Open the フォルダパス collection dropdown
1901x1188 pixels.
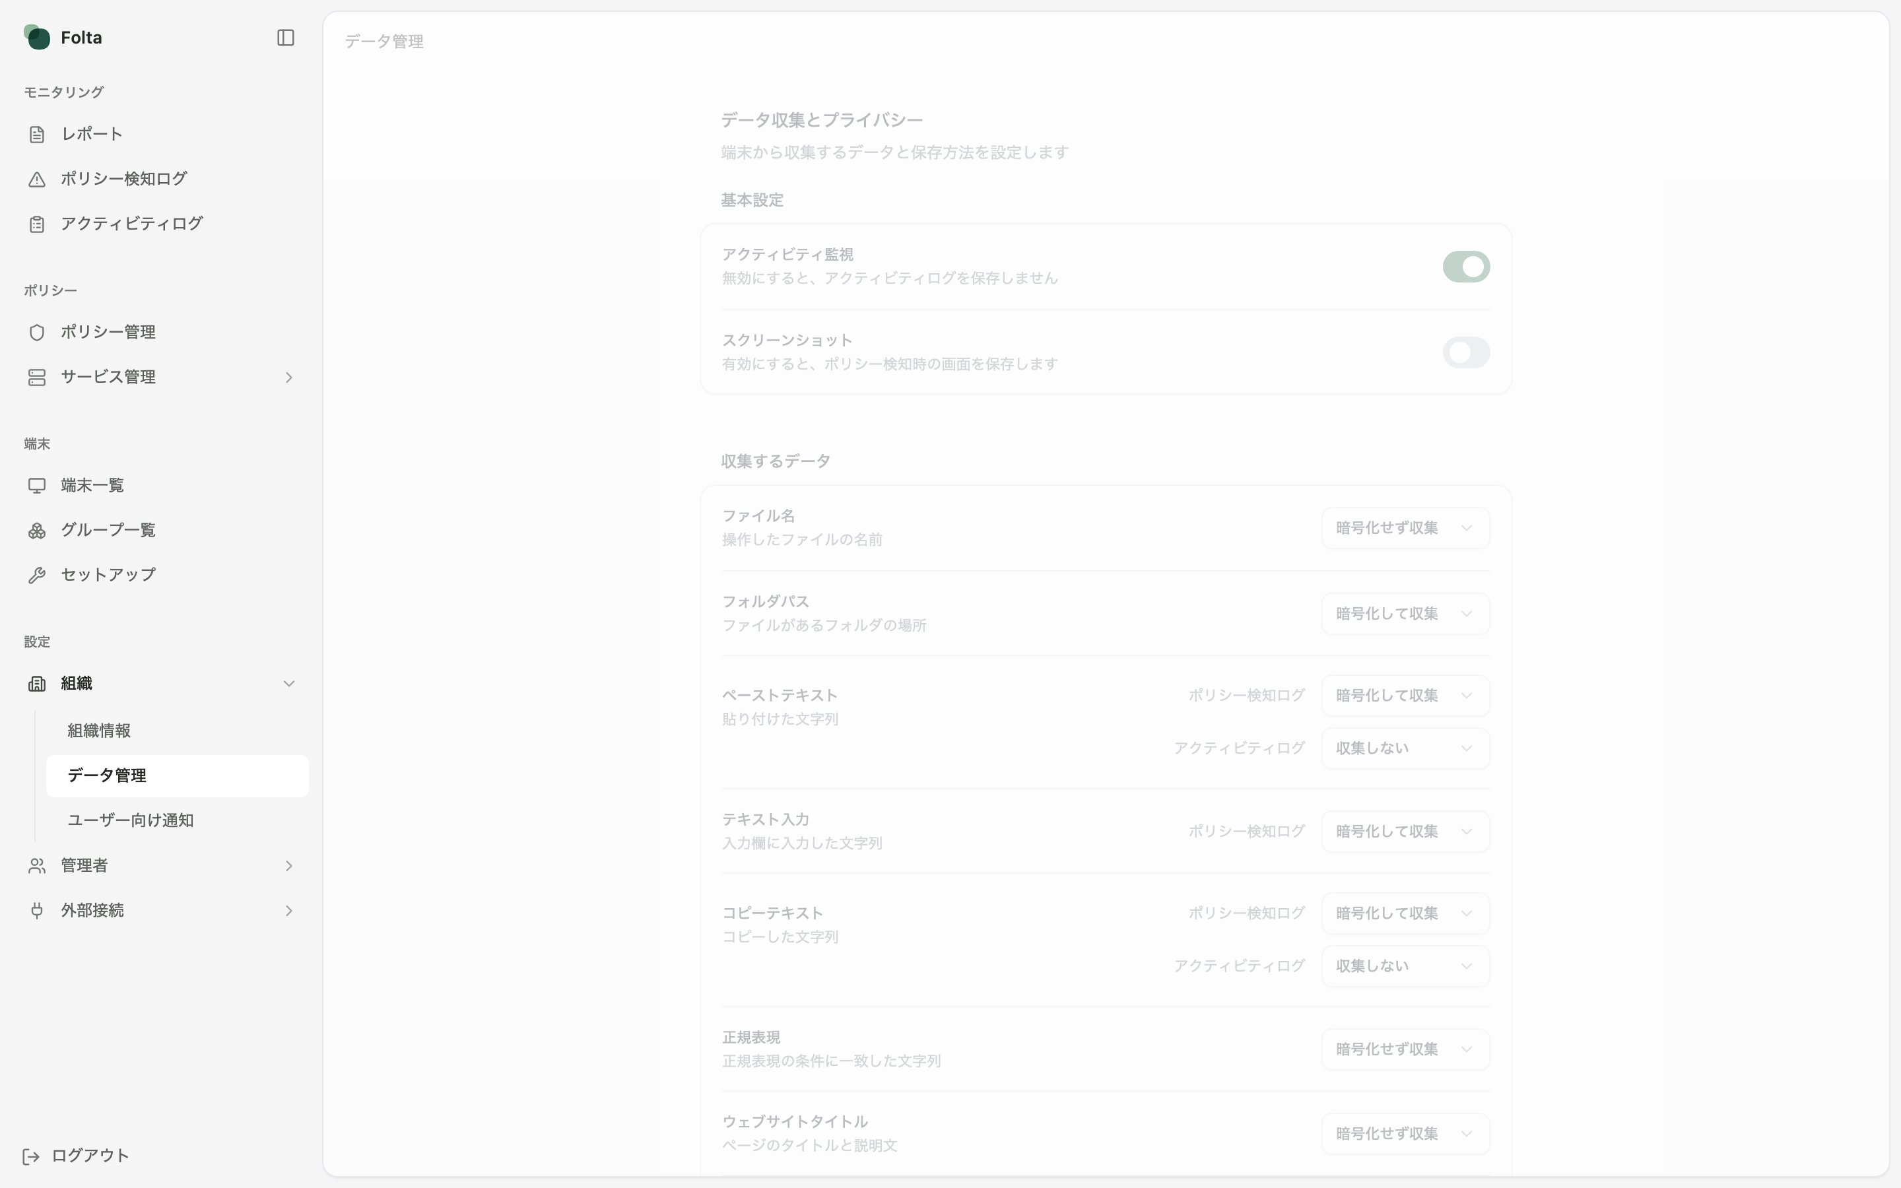point(1405,614)
